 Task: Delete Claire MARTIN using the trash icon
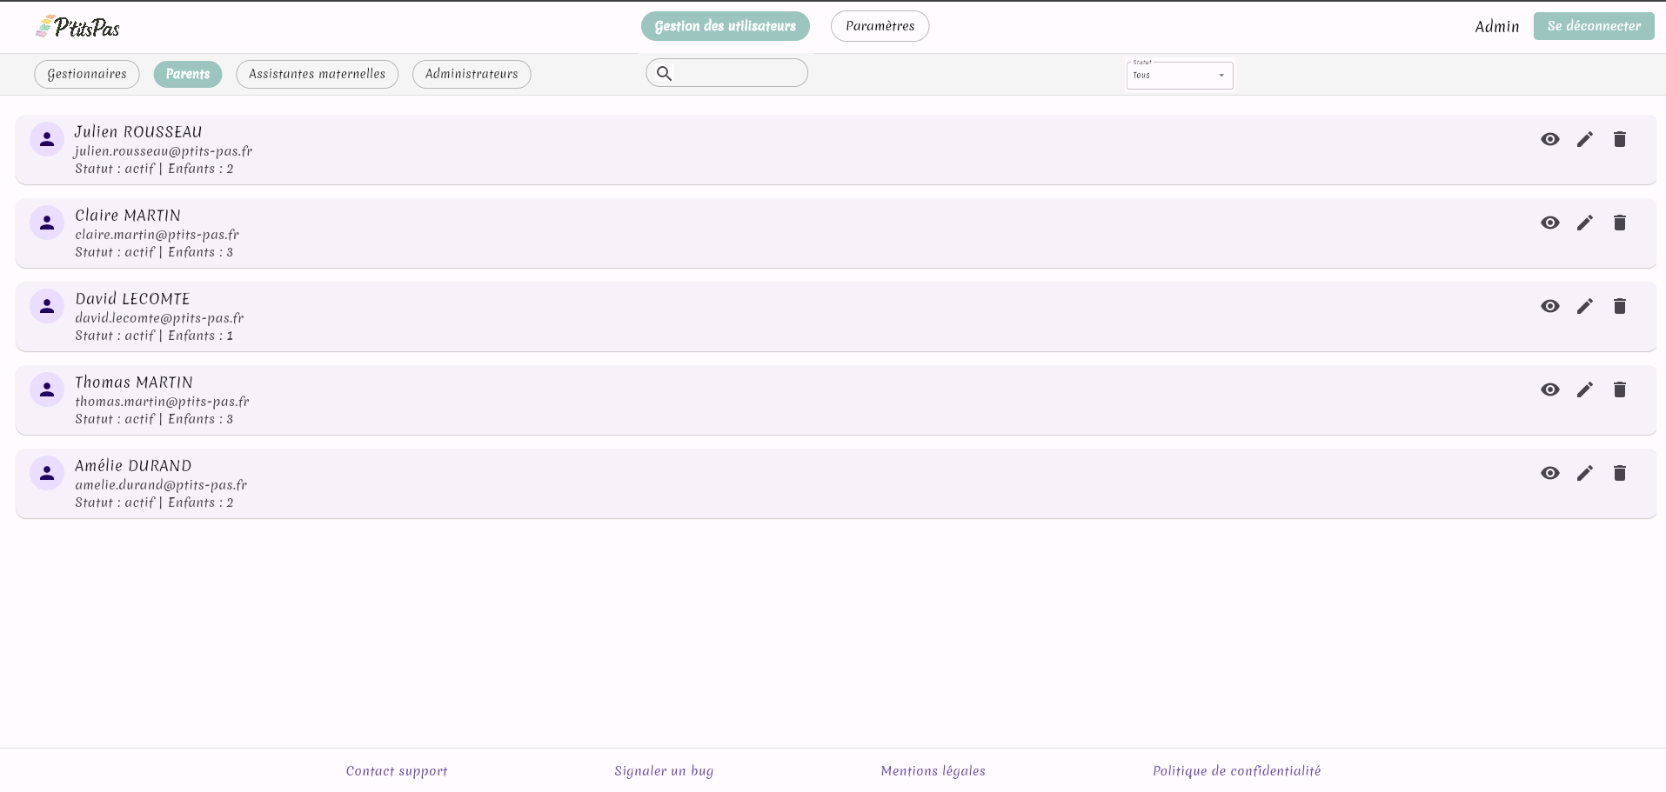(1619, 223)
